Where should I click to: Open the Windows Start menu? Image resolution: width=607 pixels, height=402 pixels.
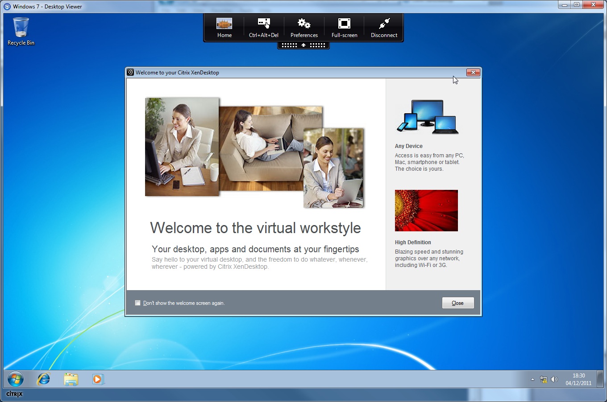pyautogui.click(x=16, y=379)
